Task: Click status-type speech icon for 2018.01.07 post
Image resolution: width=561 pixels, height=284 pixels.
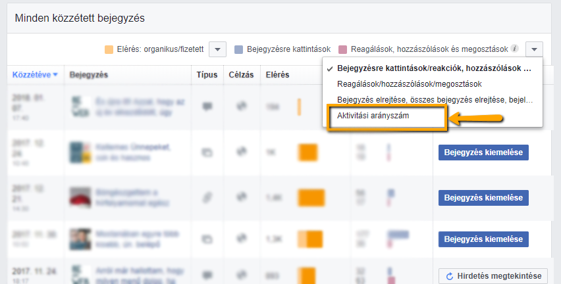Action: coord(207,106)
